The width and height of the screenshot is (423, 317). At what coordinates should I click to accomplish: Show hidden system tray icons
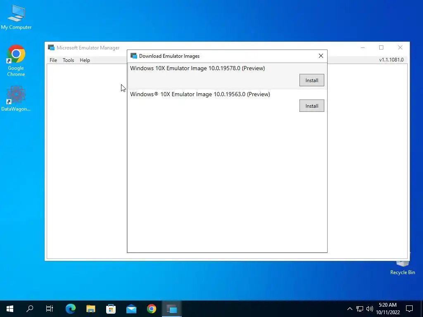349,309
